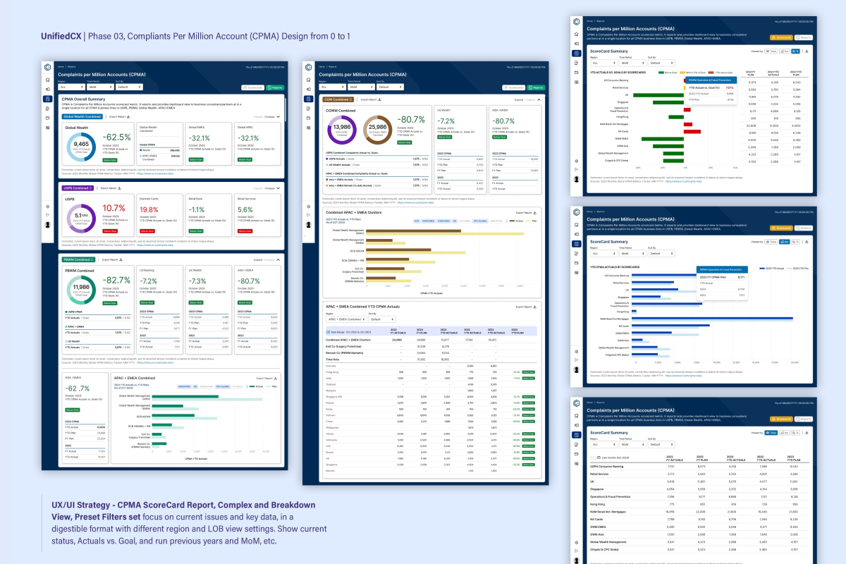This screenshot has height=564, width=846.
Task: Select yellow Scorecards tab in green-red ScoreCard screen
Action: click(x=781, y=37)
